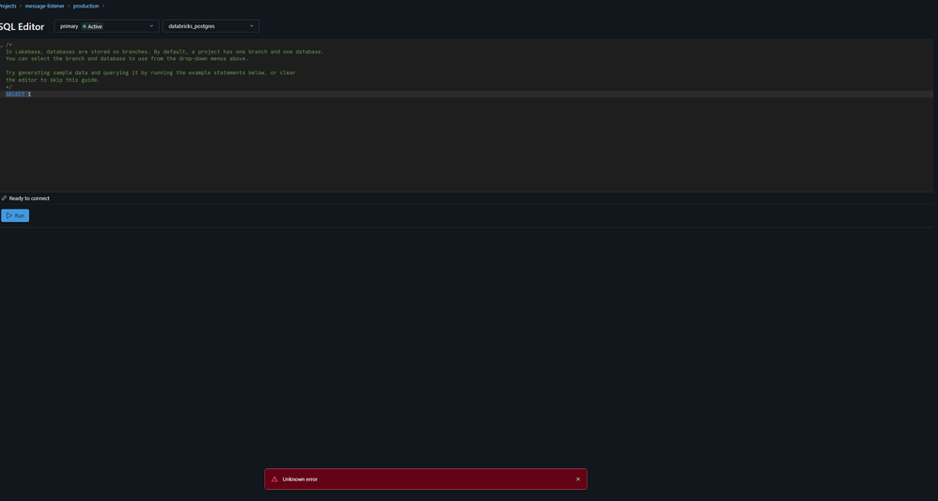Select the primary branch name in selector
The width and height of the screenshot is (938, 501).
click(69, 26)
